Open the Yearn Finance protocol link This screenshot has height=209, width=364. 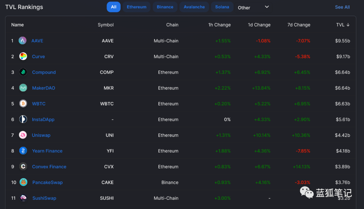tap(47, 151)
